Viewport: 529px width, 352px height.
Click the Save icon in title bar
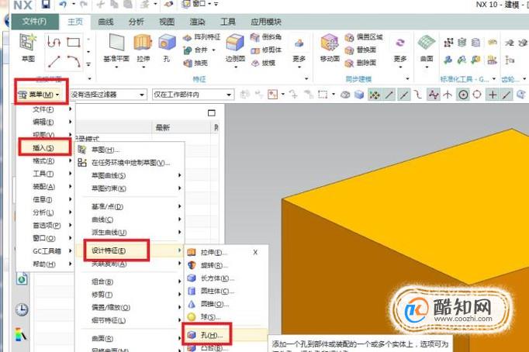[46, 5]
